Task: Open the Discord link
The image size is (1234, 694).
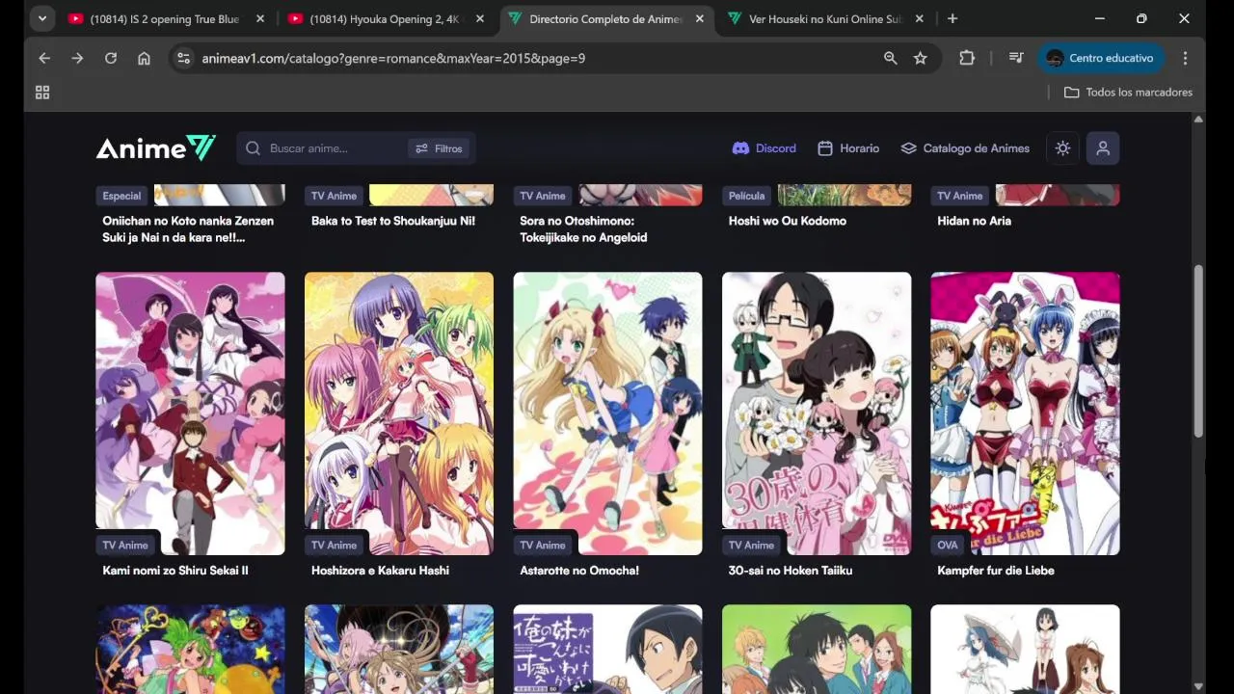Action: [764, 148]
